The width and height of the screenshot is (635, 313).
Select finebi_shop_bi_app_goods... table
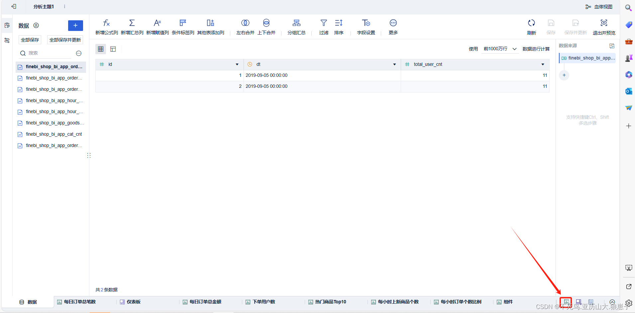coord(51,123)
